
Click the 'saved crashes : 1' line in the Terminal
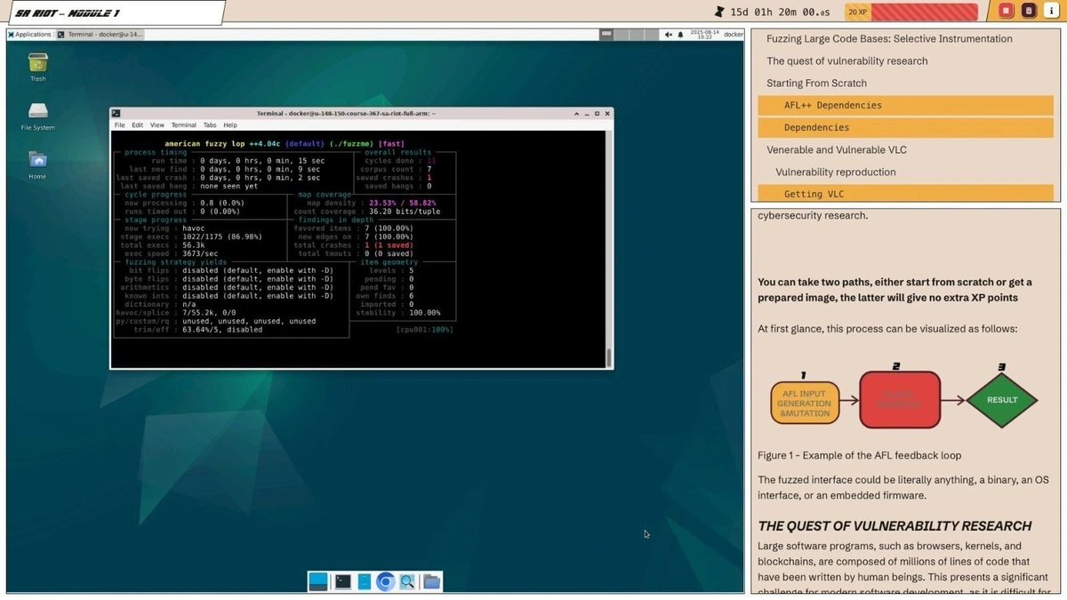(394, 178)
